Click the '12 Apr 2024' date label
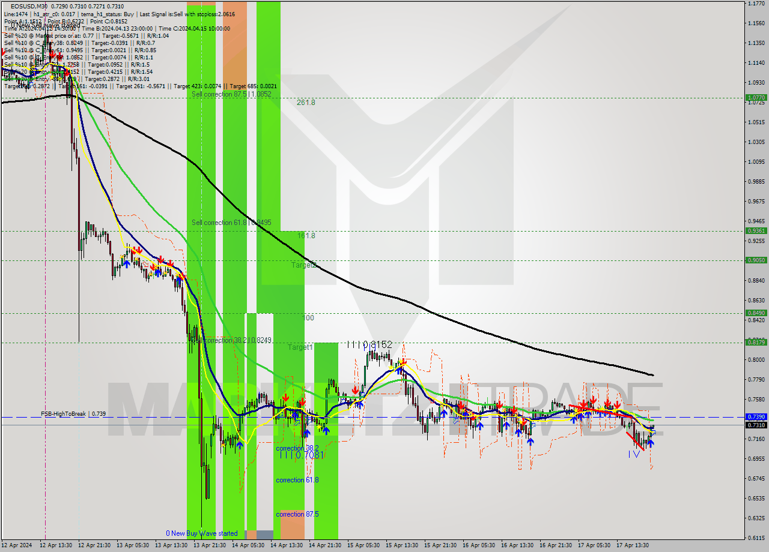 tap(17, 545)
